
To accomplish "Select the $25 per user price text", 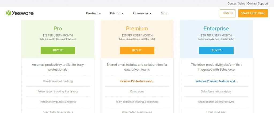I will pos(137,35).
